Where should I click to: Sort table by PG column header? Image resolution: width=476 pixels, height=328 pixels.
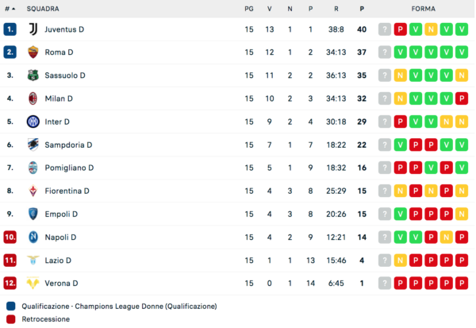pyautogui.click(x=249, y=9)
